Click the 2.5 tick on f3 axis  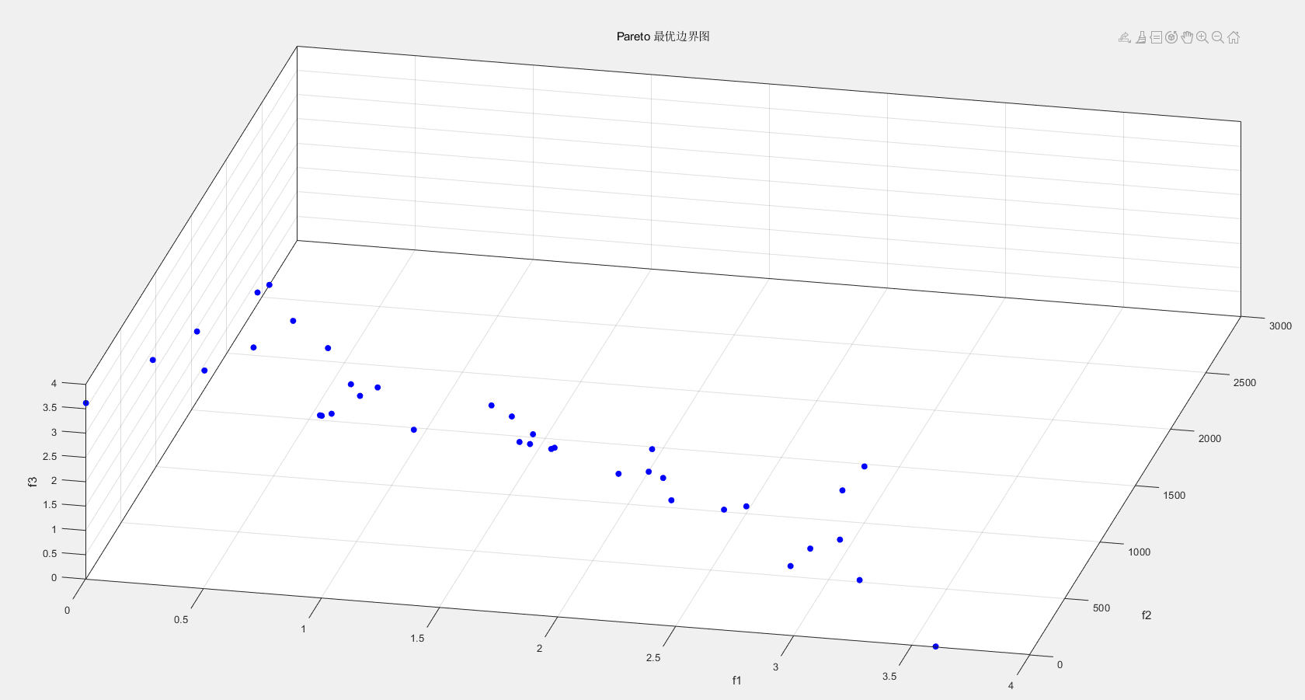(50, 456)
